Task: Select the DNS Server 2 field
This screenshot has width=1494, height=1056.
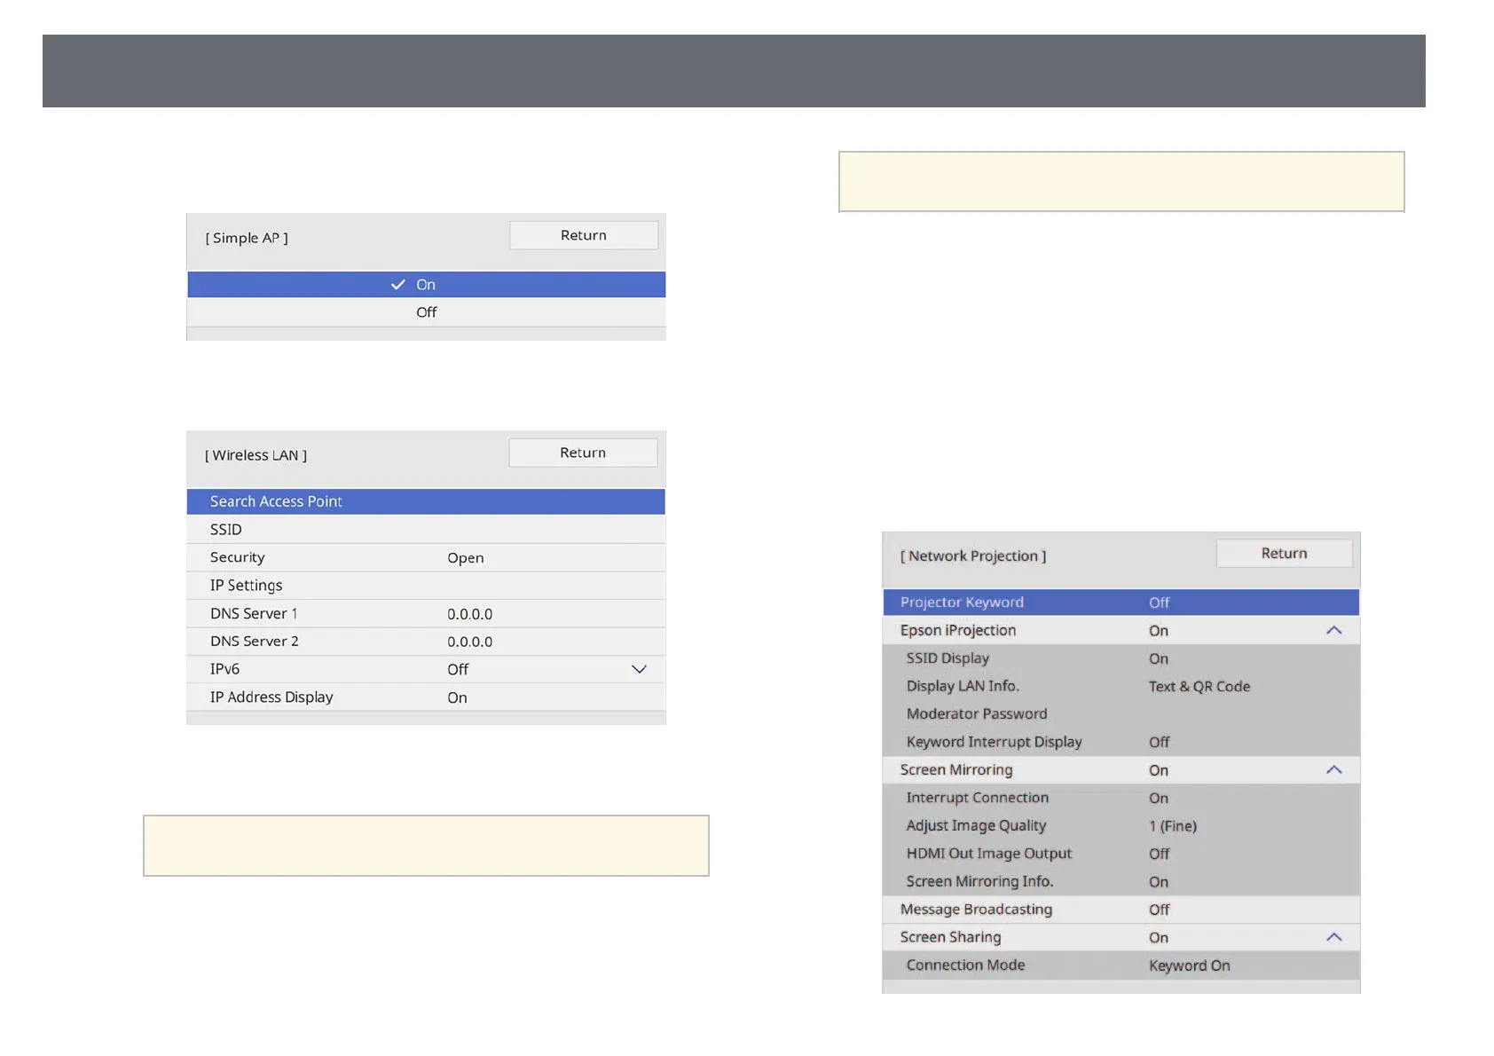Action: (426, 642)
